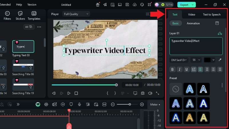Click the player progress slider handle
The height and width of the screenshot is (129, 229).
(116, 85)
